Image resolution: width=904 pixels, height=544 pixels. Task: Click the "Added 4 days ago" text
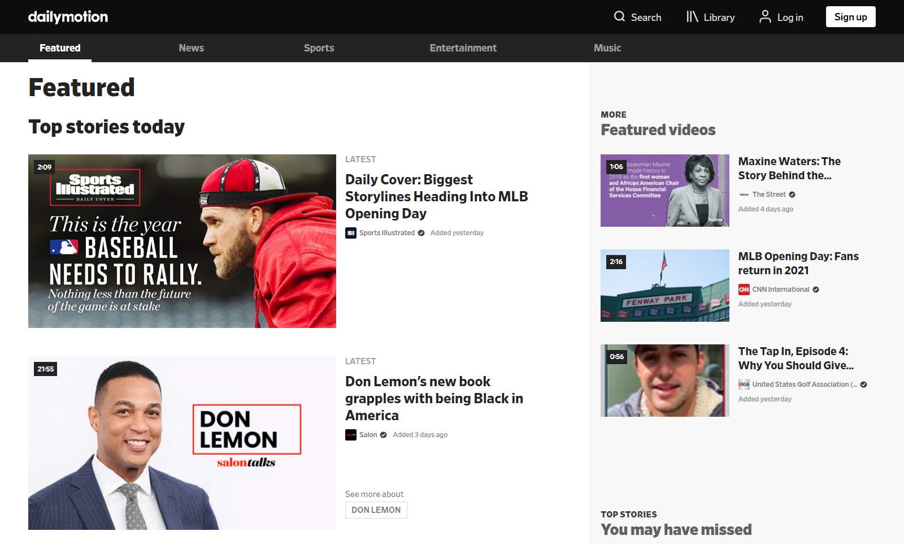(766, 209)
